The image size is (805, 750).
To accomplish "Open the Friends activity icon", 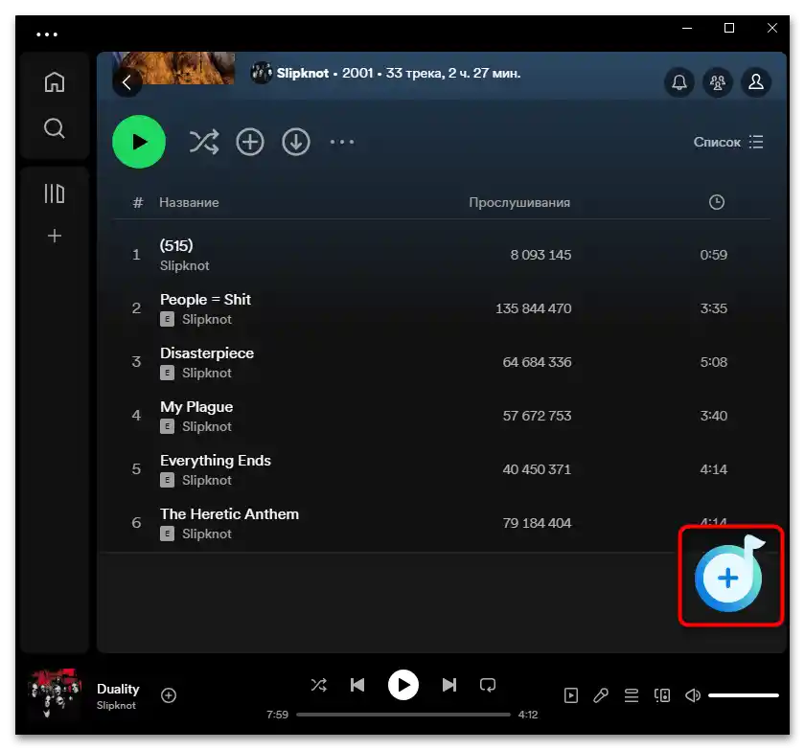I will 718,82.
